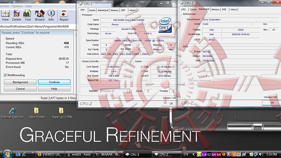The image size is (281, 158).
Task: Click the red circular tray icon
Action: point(229,154)
